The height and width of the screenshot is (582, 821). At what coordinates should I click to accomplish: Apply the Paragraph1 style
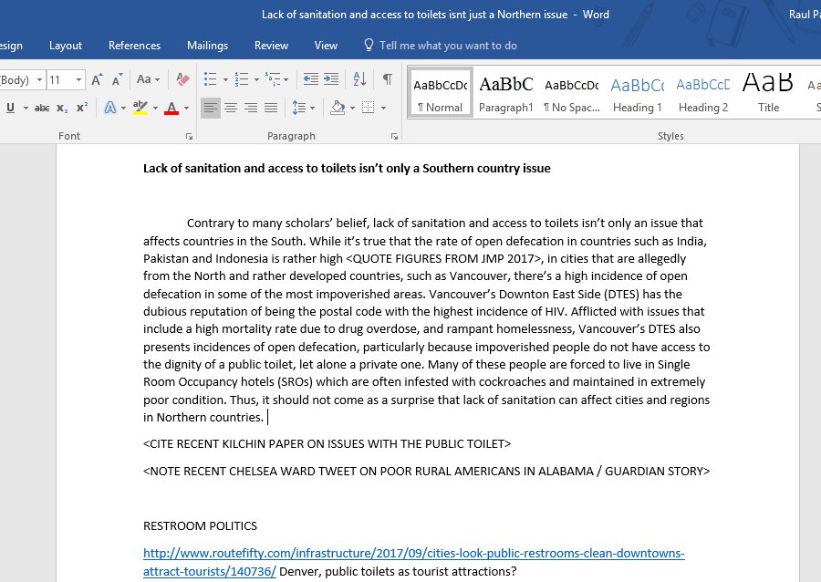point(505,93)
